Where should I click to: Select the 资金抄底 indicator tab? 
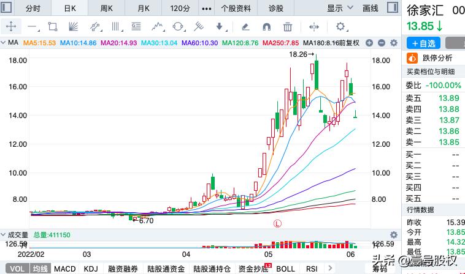[254, 268]
